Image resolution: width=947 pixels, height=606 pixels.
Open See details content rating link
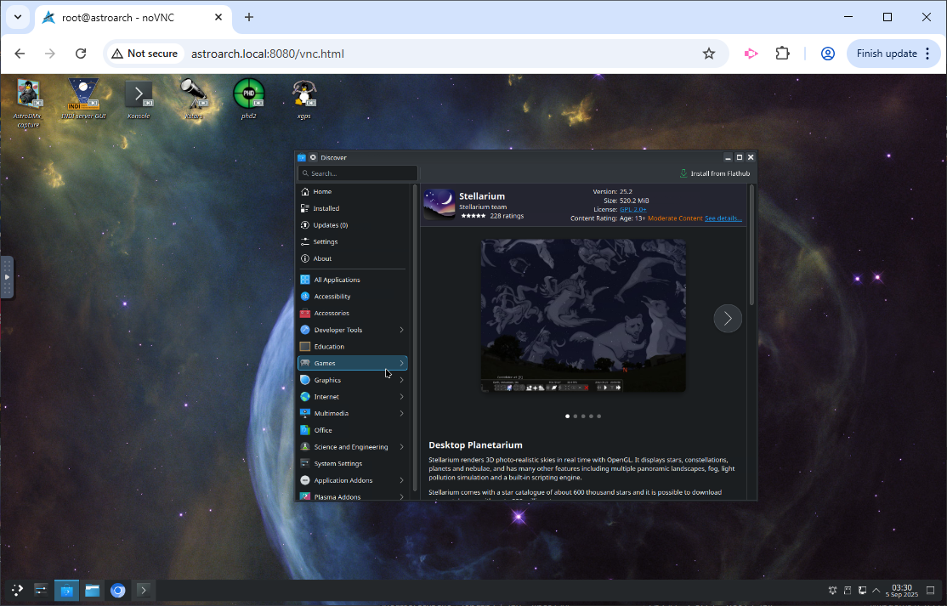coord(723,218)
